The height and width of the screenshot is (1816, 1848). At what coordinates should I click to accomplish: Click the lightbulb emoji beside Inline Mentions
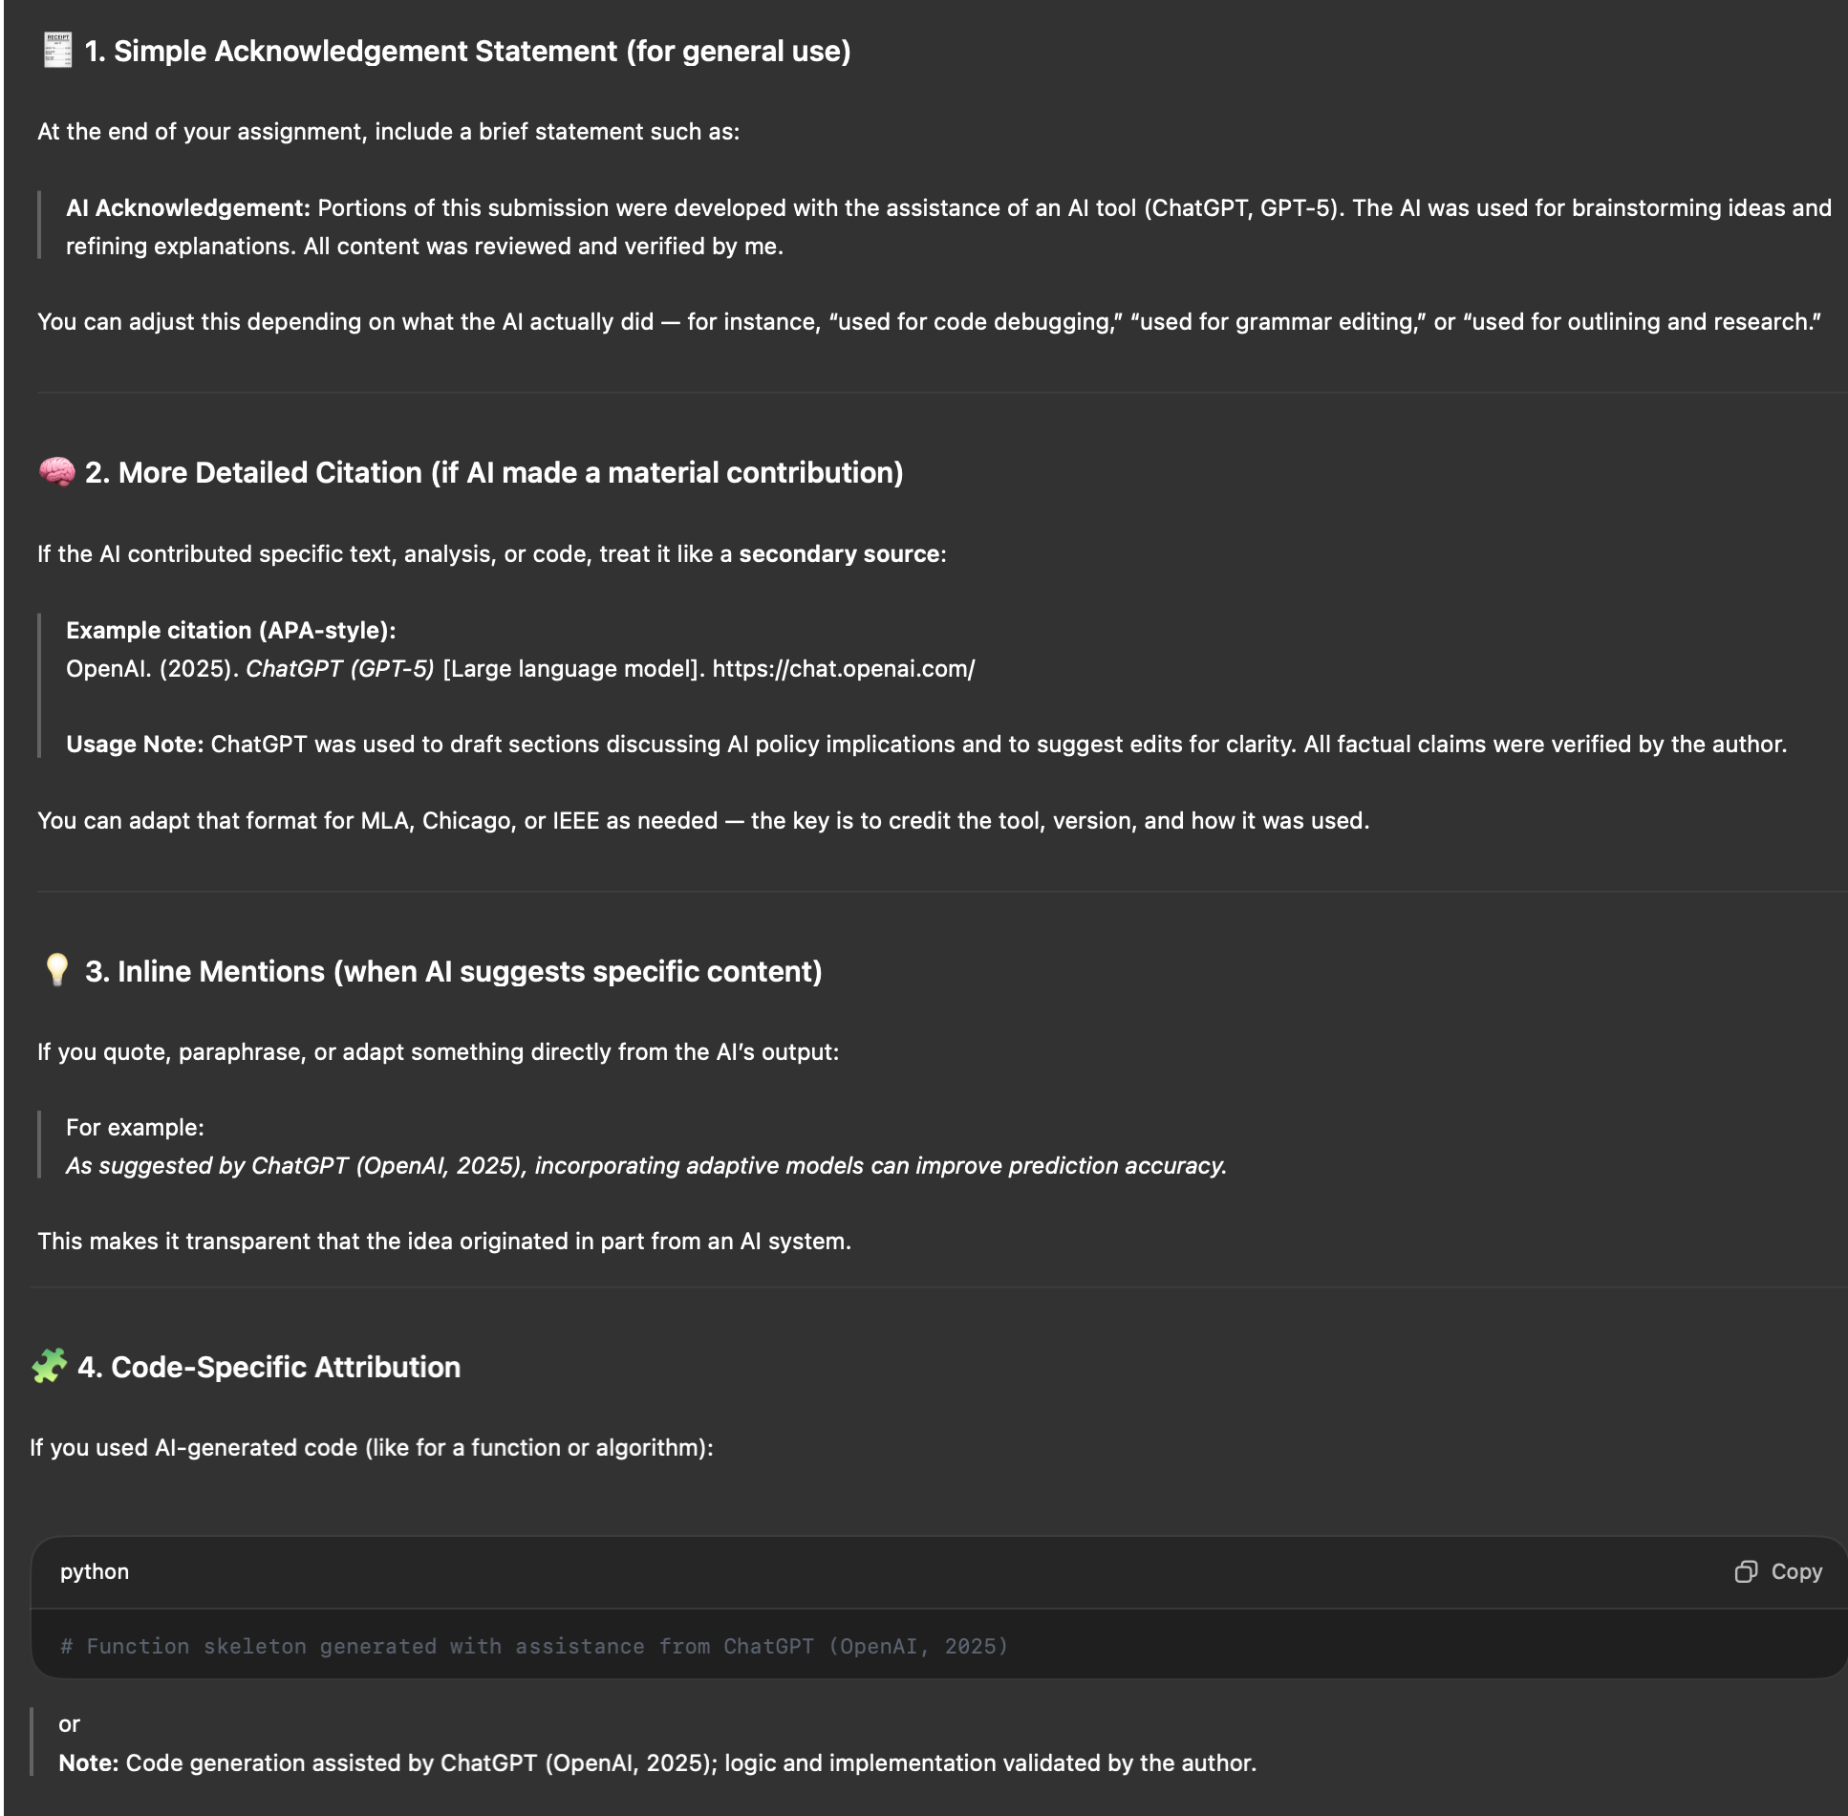point(57,970)
